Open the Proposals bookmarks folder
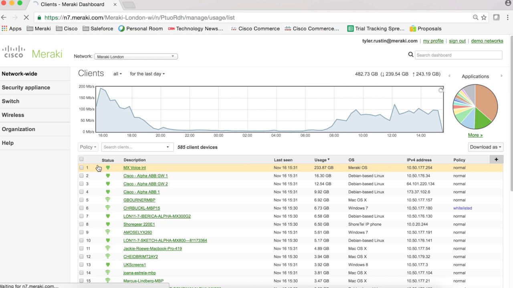513x288 pixels. point(426,28)
